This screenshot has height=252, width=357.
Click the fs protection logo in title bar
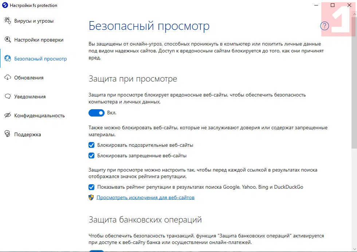[5, 5]
